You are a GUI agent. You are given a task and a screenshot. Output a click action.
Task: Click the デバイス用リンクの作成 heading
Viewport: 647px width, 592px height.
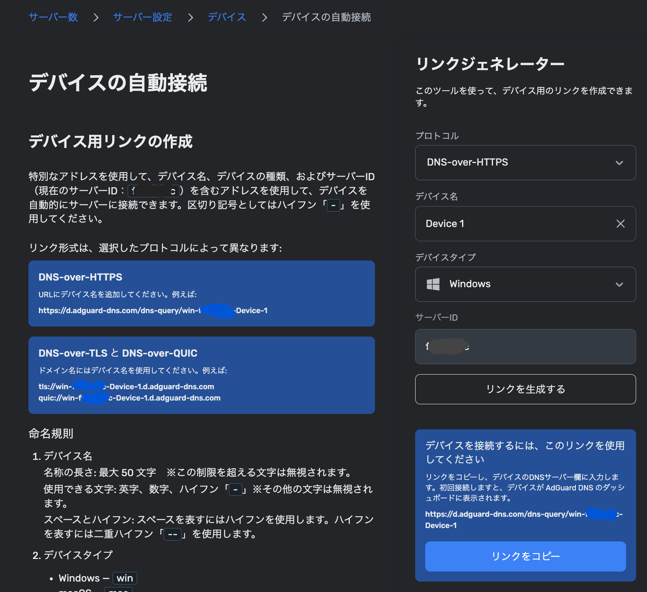tap(110, 142)
